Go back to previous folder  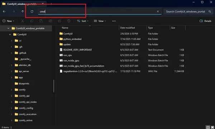click(x=4, y=11)
